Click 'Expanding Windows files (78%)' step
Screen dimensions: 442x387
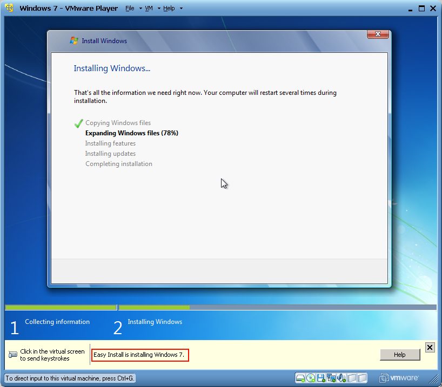tap(132, 133)
